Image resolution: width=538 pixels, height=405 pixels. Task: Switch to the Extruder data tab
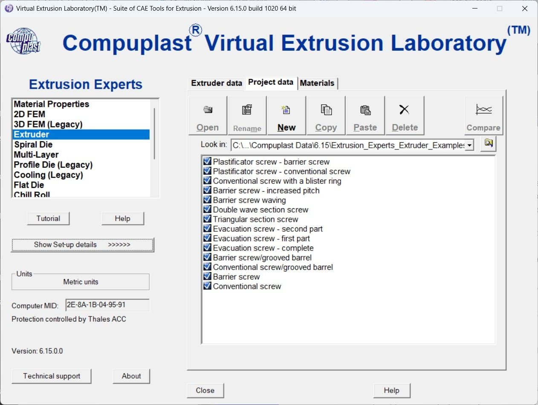coord(216,83)
